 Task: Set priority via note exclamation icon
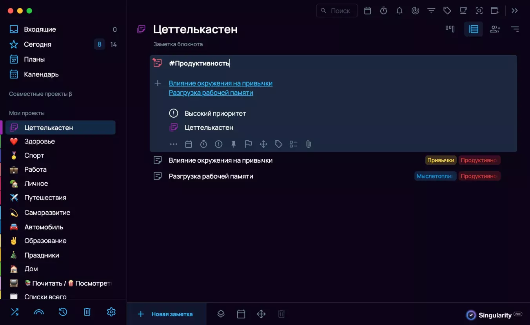click(219, 144)
